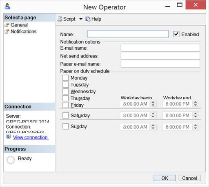Increase Sunday begin time spinner
Screen dimensions: 209x187
coord(153,125)
